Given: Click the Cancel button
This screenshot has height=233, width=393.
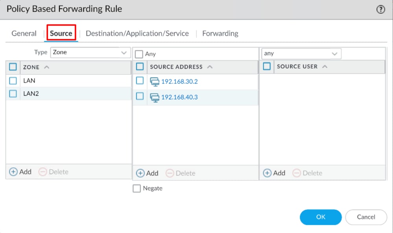Looking at the screenshot, I should (x=366, y=217).
